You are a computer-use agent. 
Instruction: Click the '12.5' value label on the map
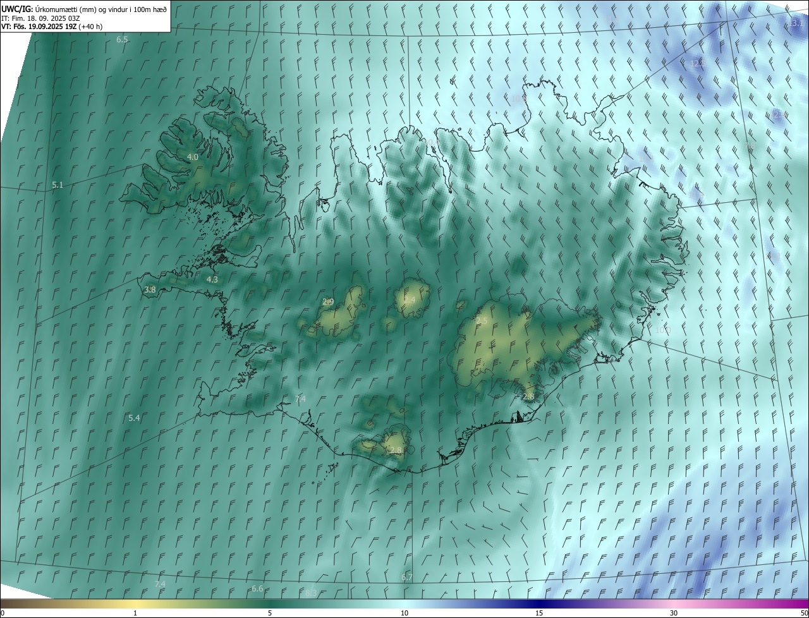[x=698, y=63]
